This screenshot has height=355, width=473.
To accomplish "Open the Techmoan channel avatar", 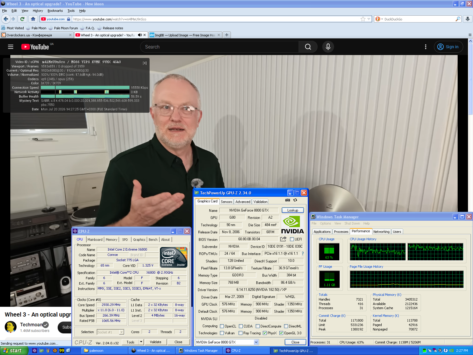I will pyautogui.click(x=11, y=327).
